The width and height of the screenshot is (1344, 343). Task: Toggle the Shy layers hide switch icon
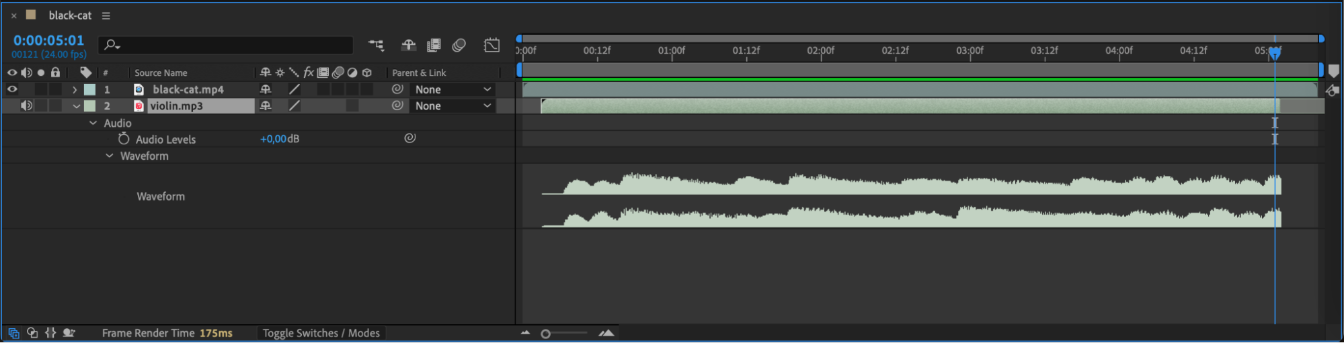tap(408, 45)
